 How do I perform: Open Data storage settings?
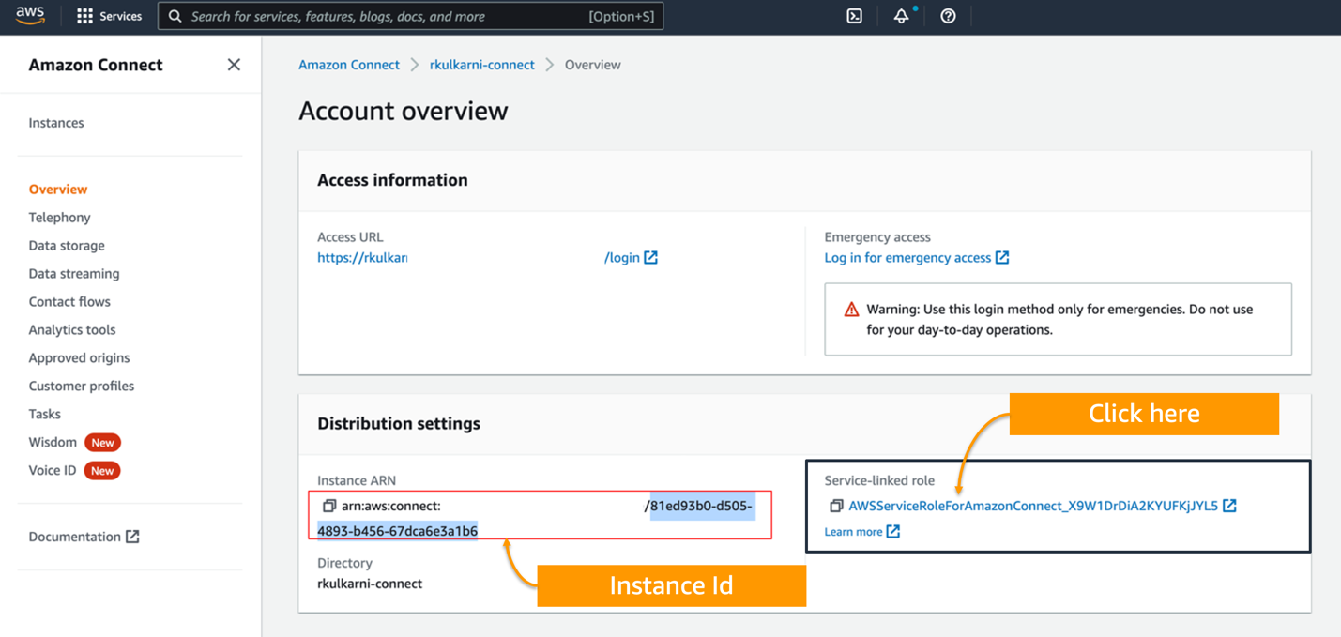[x=67, y=245]
